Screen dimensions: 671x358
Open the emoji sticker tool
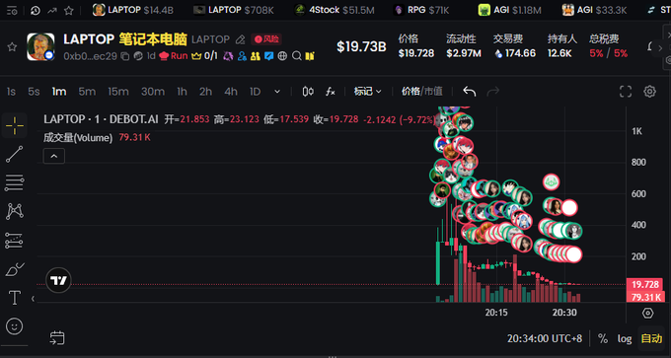[15, 326]
